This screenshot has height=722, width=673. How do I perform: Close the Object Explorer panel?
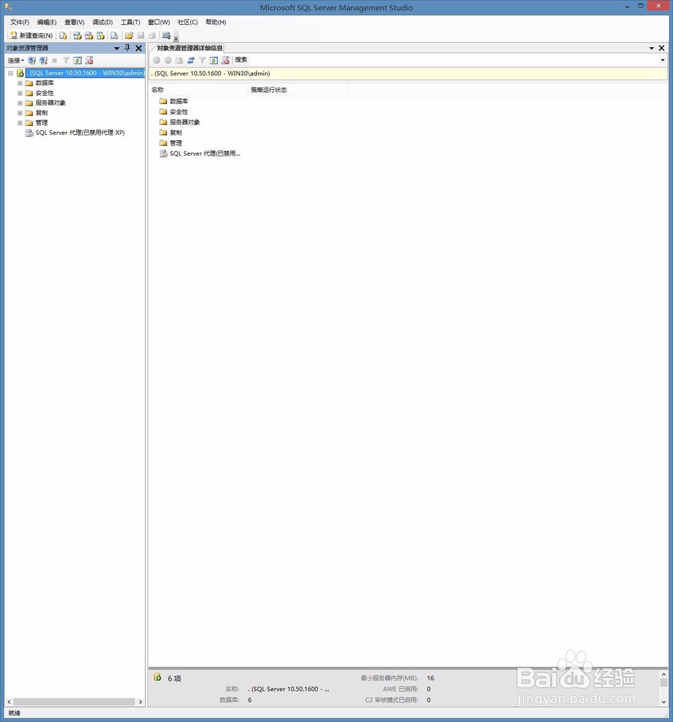[139, 48]
